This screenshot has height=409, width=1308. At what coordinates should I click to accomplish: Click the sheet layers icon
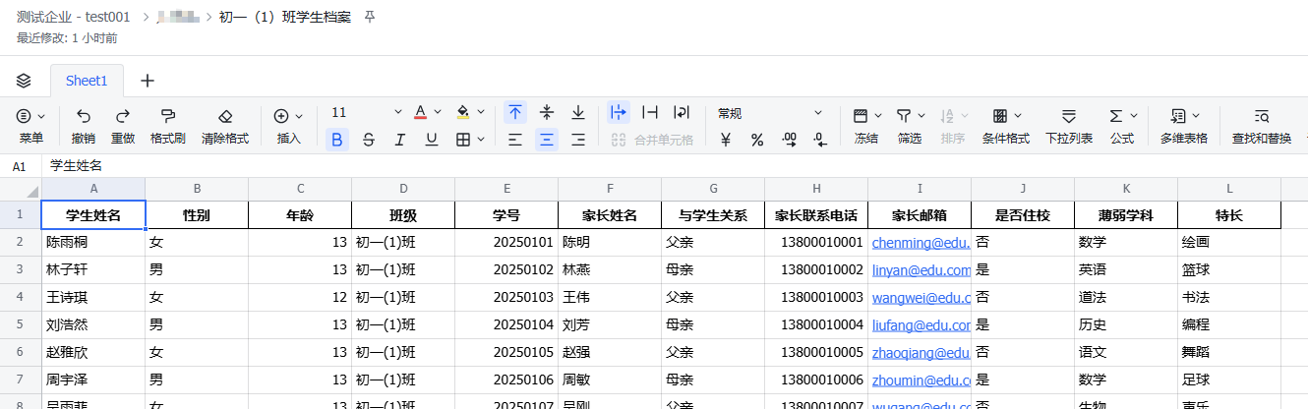pos(25,81)
